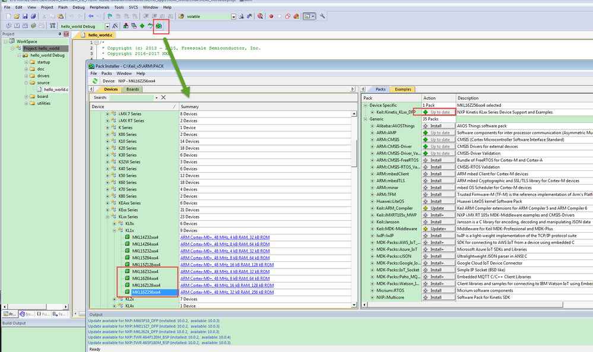Viewport: 593px width, 352px height.
Task: Open Manage Project Items icon
Action: [126, 26]
